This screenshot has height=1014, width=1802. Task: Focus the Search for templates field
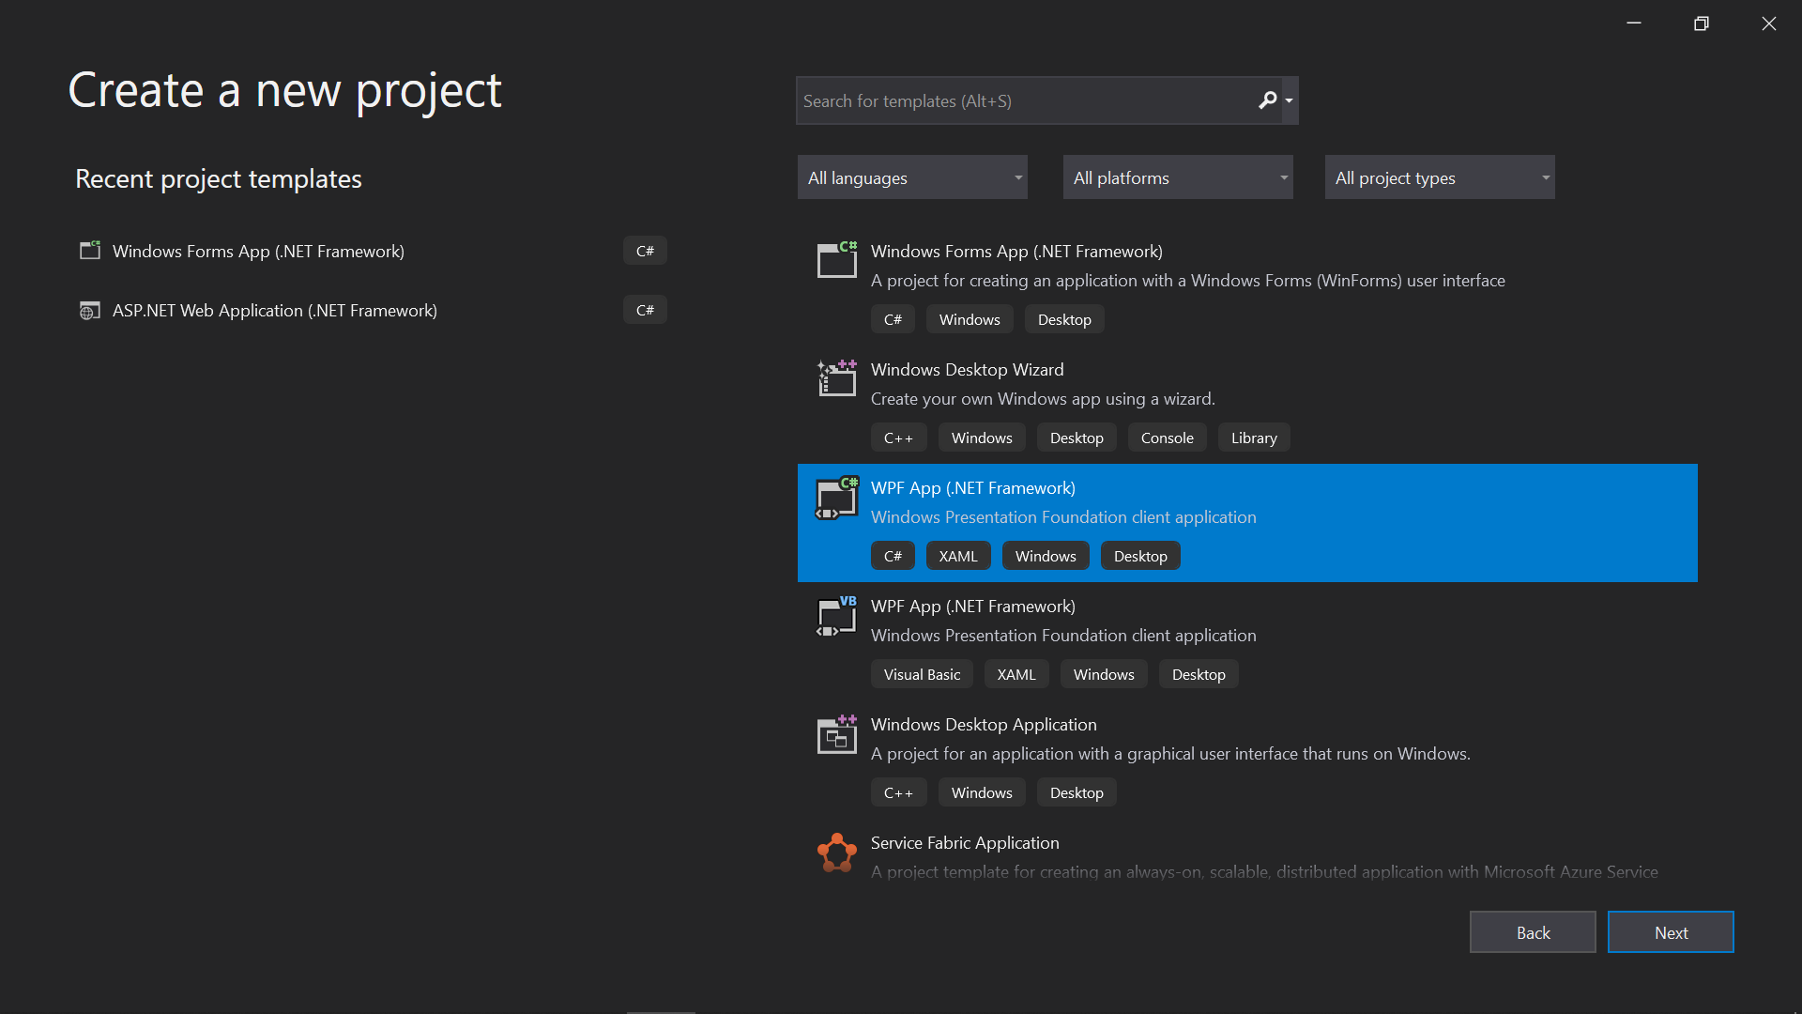(1023, 100)
